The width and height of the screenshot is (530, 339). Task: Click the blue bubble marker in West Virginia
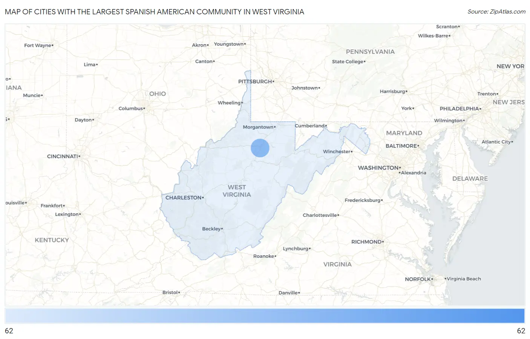click(x=260, y=148)
